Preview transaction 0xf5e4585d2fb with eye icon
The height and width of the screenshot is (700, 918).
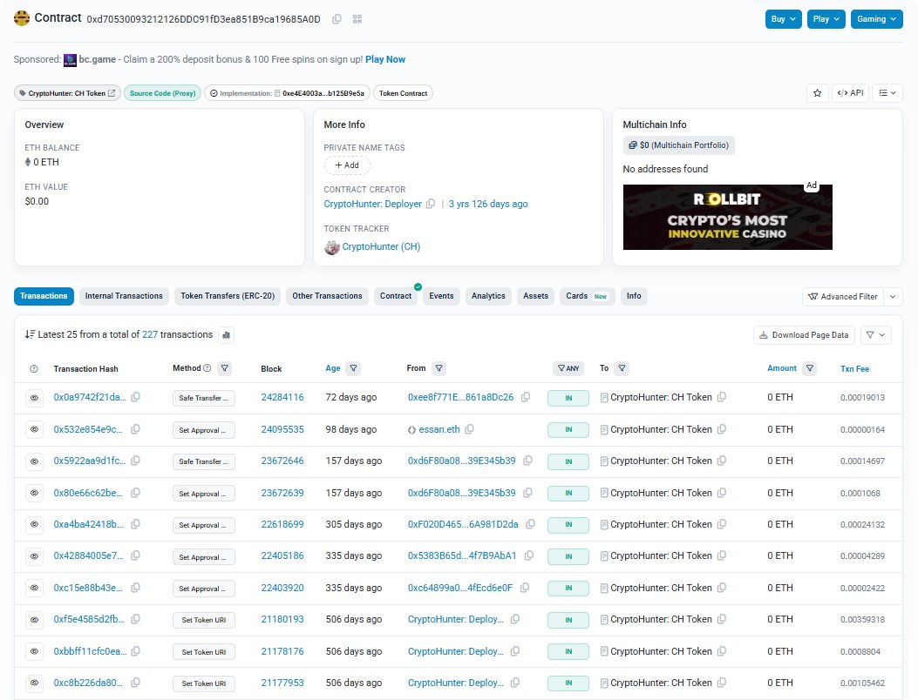(35, 619)
